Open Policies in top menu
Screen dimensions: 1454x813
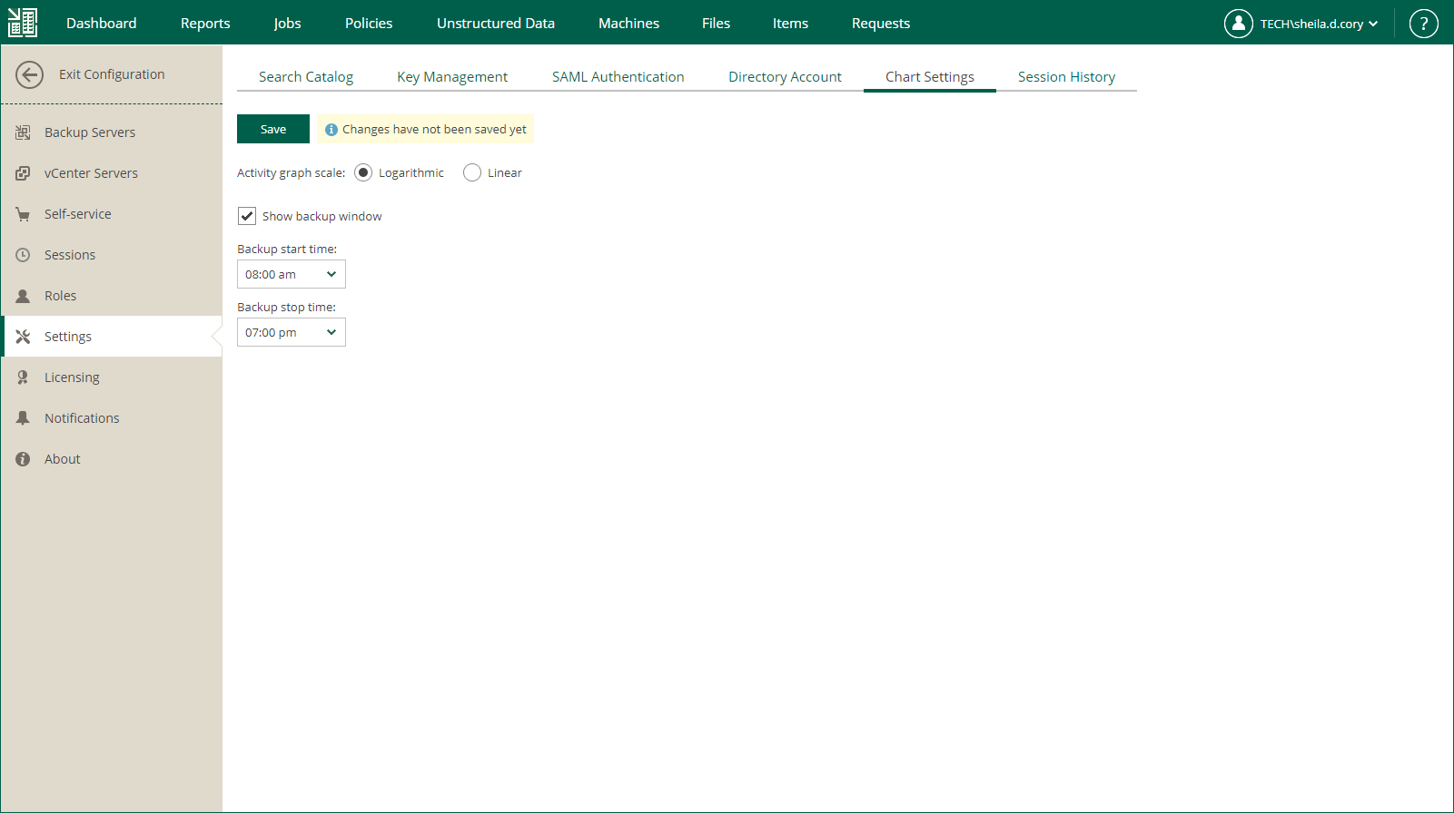pos(369,24)
